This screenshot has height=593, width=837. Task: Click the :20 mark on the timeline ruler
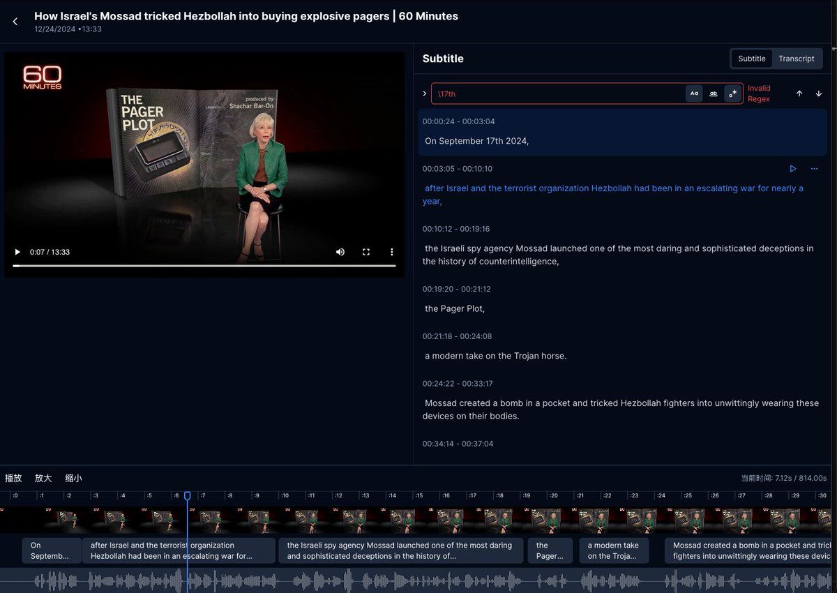coord(553,495)
